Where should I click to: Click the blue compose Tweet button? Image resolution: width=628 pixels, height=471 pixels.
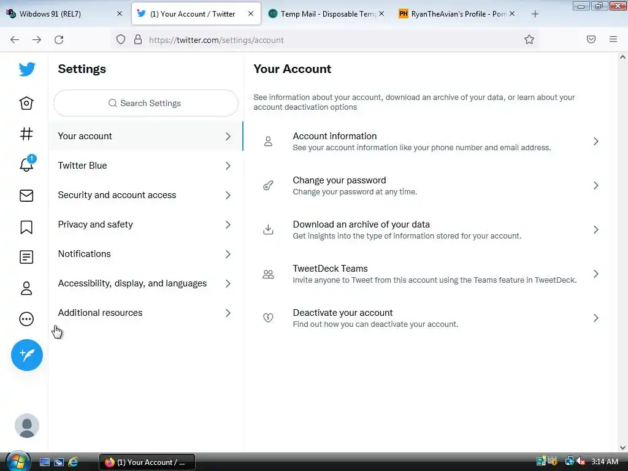pos(27,355)
